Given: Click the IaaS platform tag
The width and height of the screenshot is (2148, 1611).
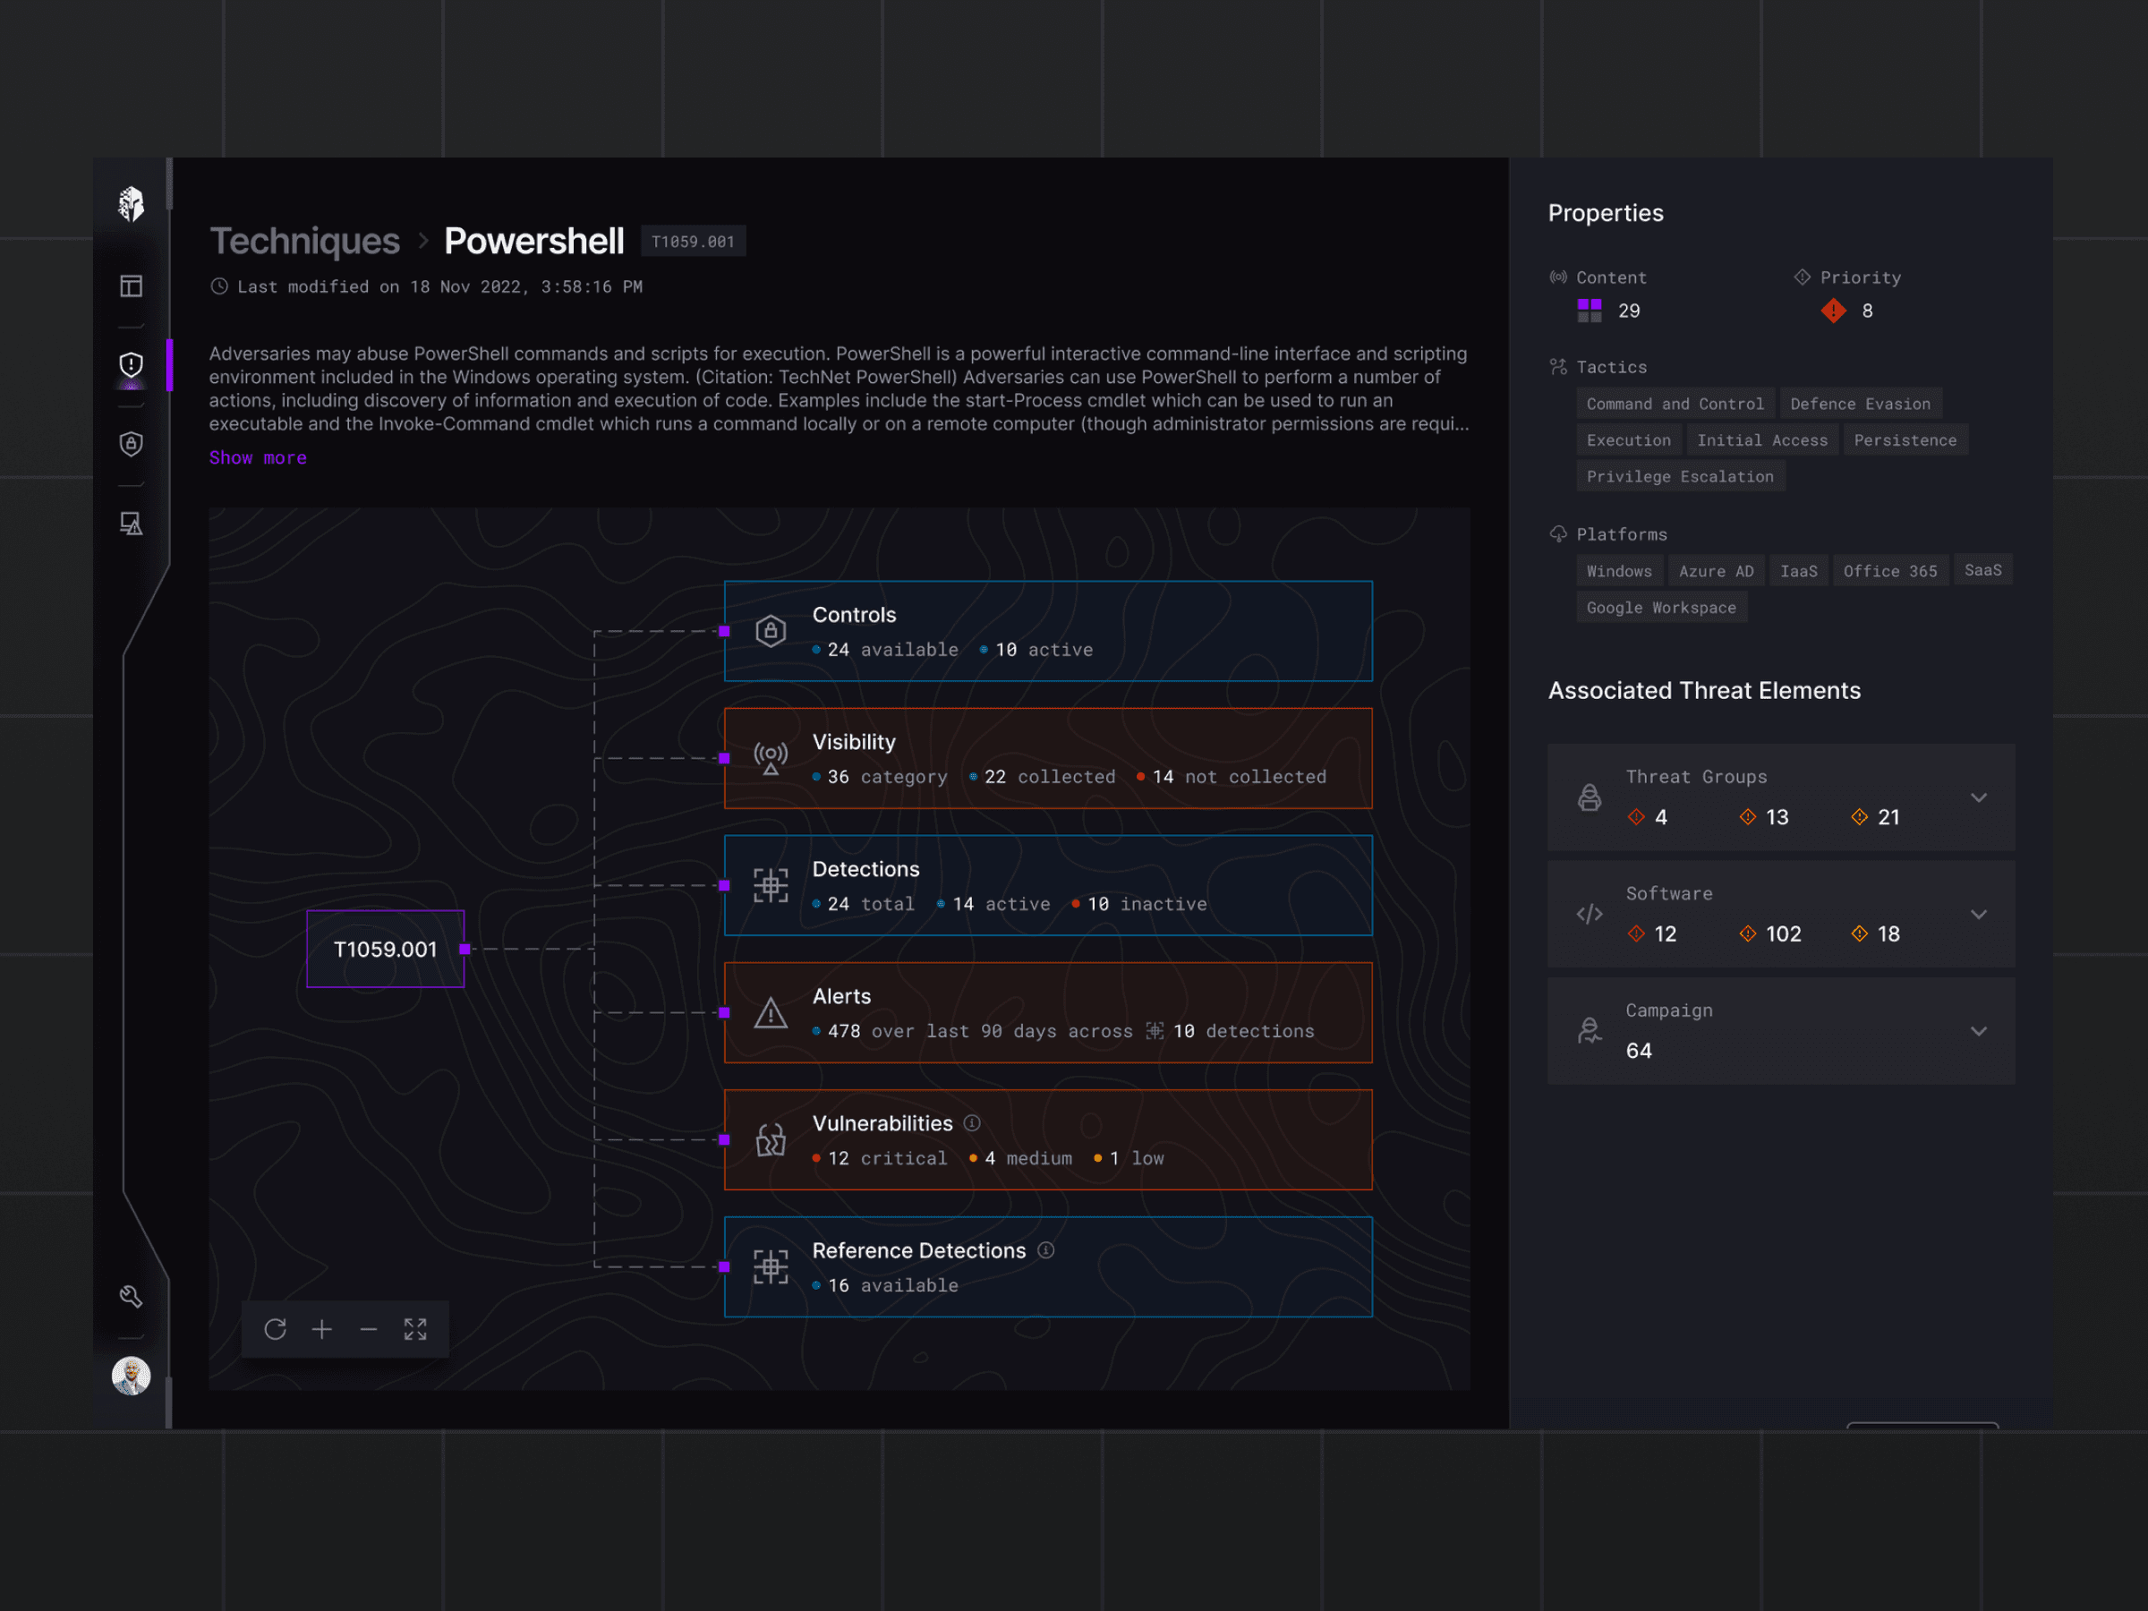Looking at the screenshot, I should tap(1798, 571).
